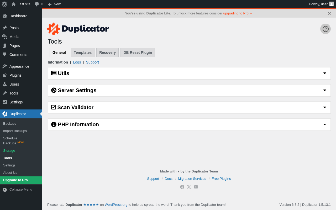
Task: Expand the Server Settings panel
Action: [x=189, y=90]
